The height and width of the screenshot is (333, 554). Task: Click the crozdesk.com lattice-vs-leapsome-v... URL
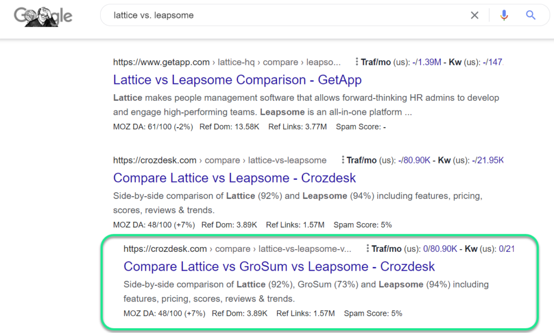pyautogui.click(x=237, y=249)
